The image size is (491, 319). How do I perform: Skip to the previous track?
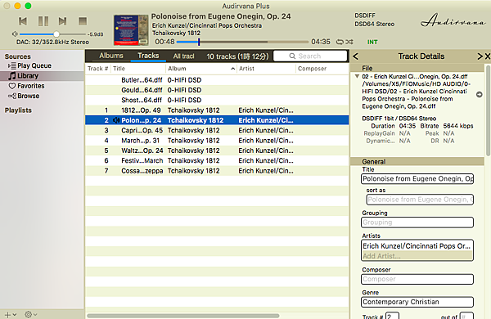[x=23, y=21]
